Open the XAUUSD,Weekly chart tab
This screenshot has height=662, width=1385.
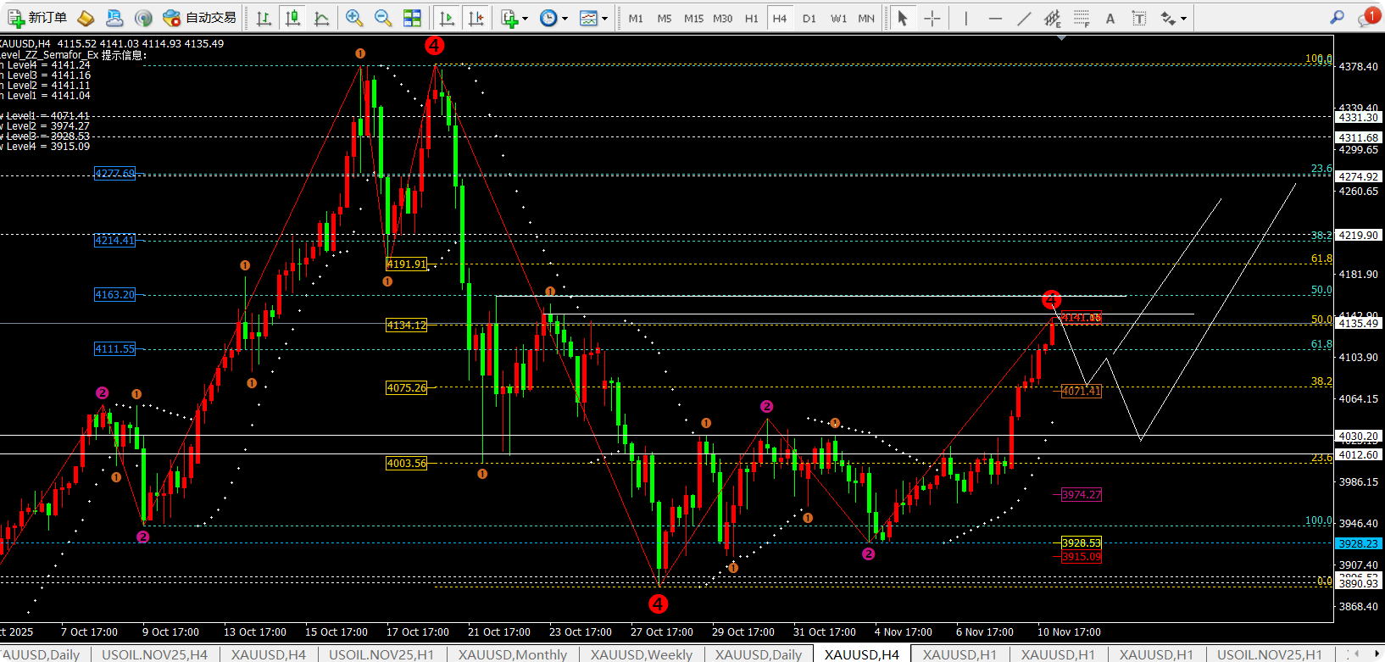641,654
